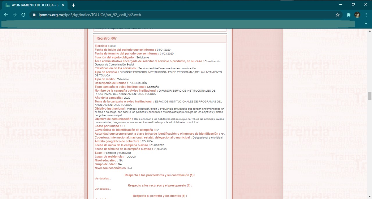Select the AYUNTAMIENTO DE TOLUCA tab
The height and width of the screenshot is (199, 372).
[35, 5]
